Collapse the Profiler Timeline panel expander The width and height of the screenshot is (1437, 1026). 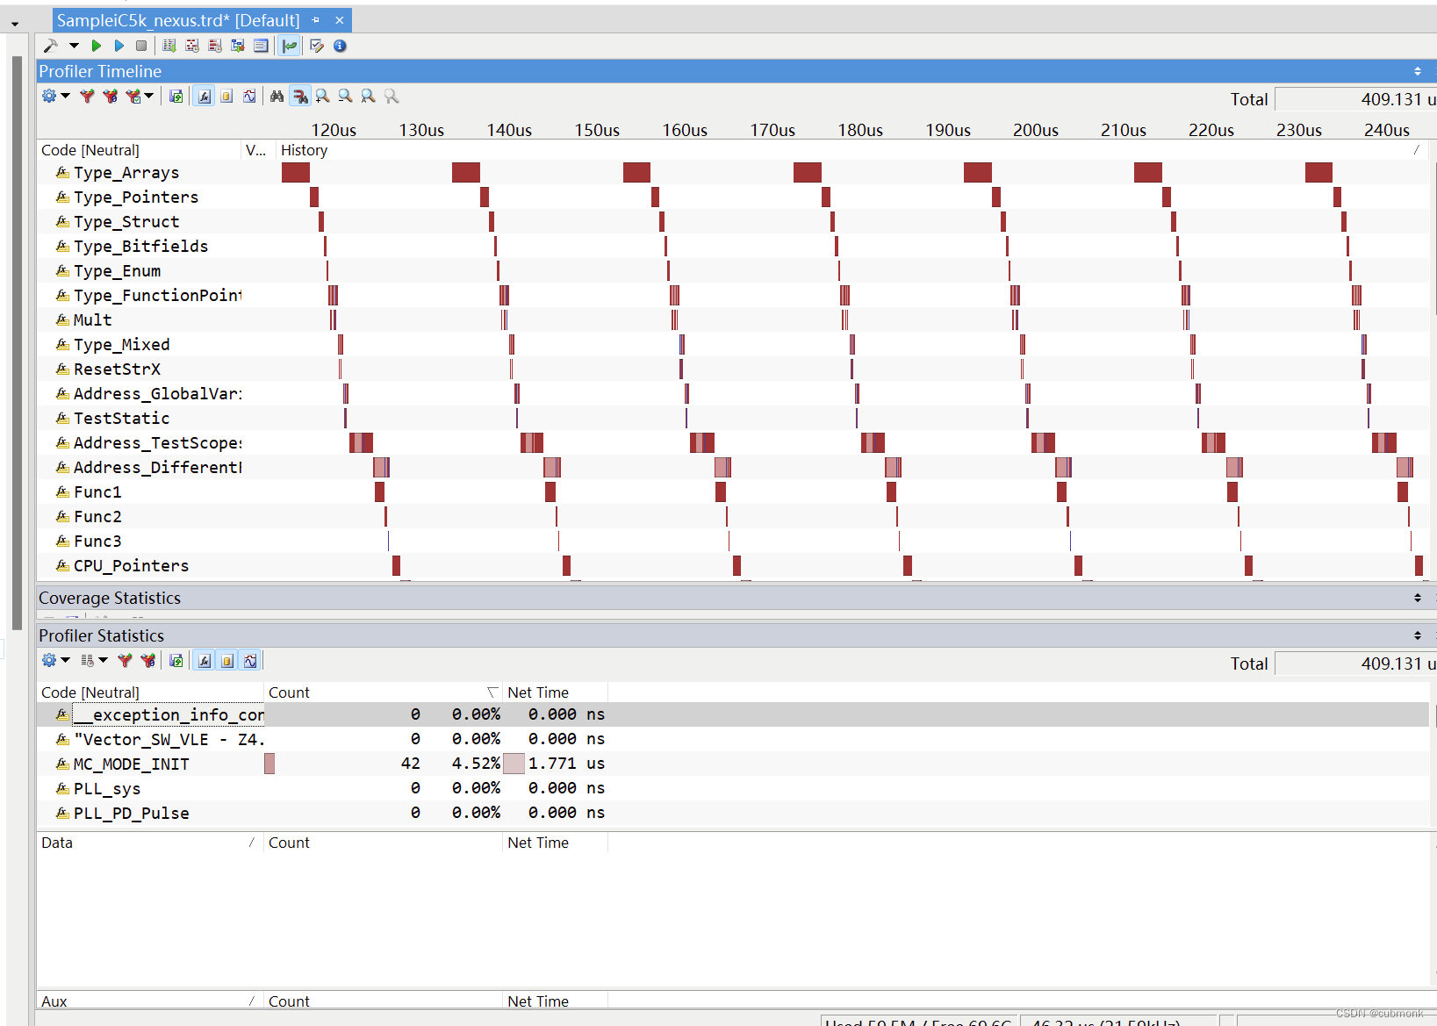(1418, 71)
